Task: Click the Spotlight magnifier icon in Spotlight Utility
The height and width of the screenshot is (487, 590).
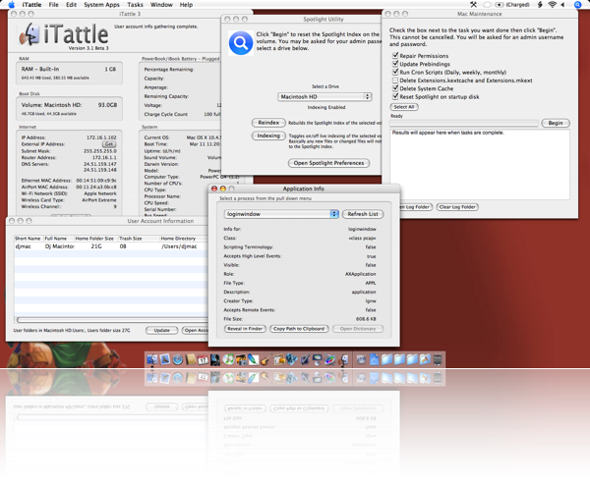Action: click(x=242, y=43)
